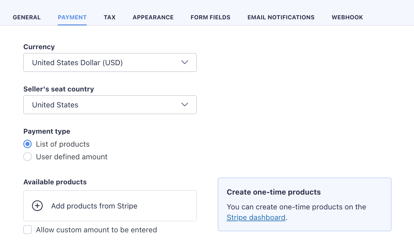This screenshot has height=245, width=414.
Task: Switch to the APPEARANCE tab
Action: point(153,17)
